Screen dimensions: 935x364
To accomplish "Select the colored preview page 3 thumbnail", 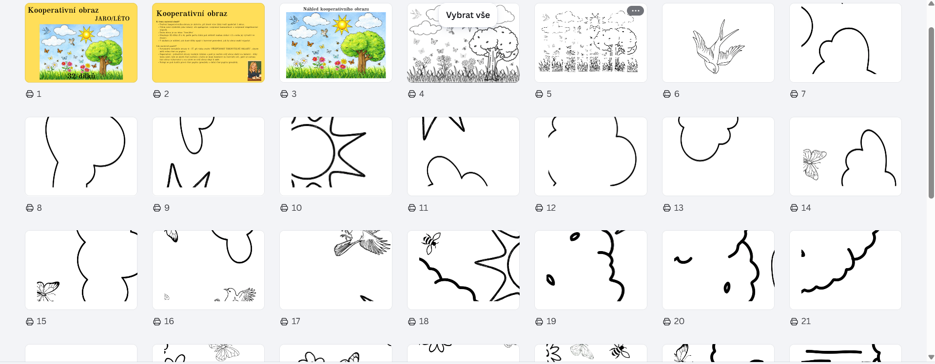I will [336, 43].
